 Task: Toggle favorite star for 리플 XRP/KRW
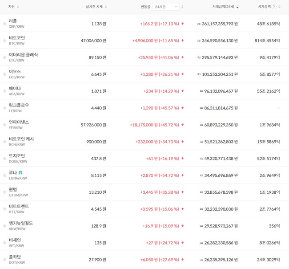[4, 24]
